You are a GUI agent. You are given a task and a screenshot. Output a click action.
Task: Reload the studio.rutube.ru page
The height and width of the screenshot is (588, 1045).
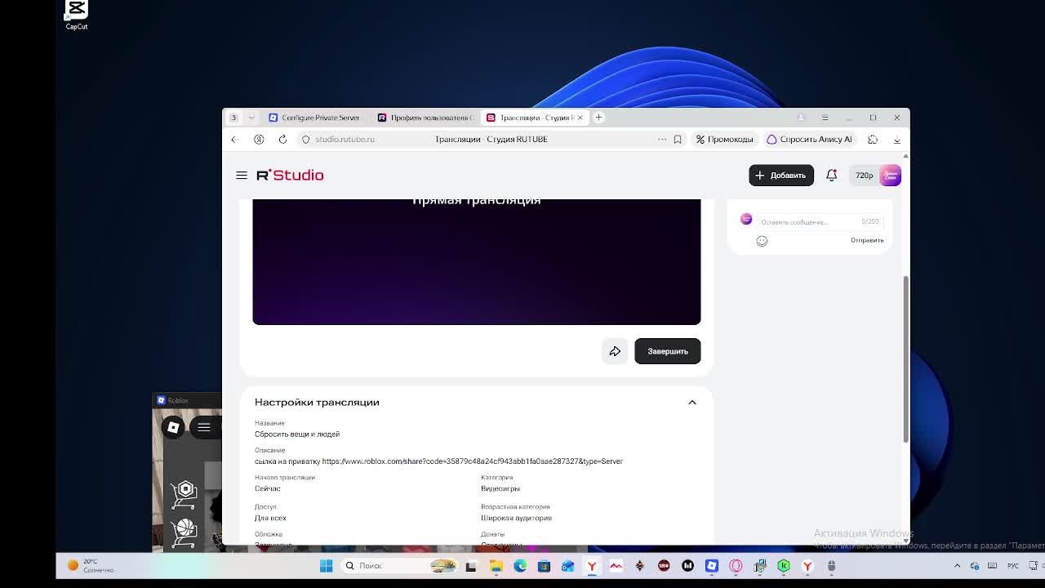(x=282, y=140)
